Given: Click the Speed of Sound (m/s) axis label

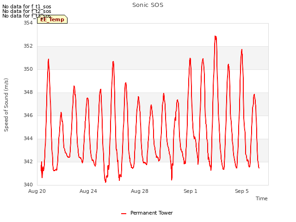Looking at the screenshot, I should click(x=6, y=105).
